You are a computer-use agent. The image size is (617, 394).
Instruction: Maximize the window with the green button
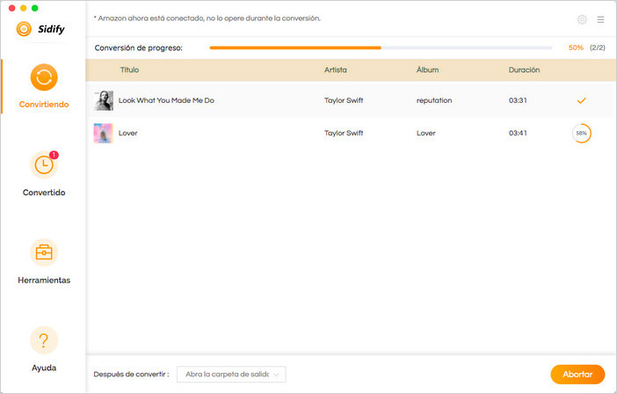click(x=34, y=8)
